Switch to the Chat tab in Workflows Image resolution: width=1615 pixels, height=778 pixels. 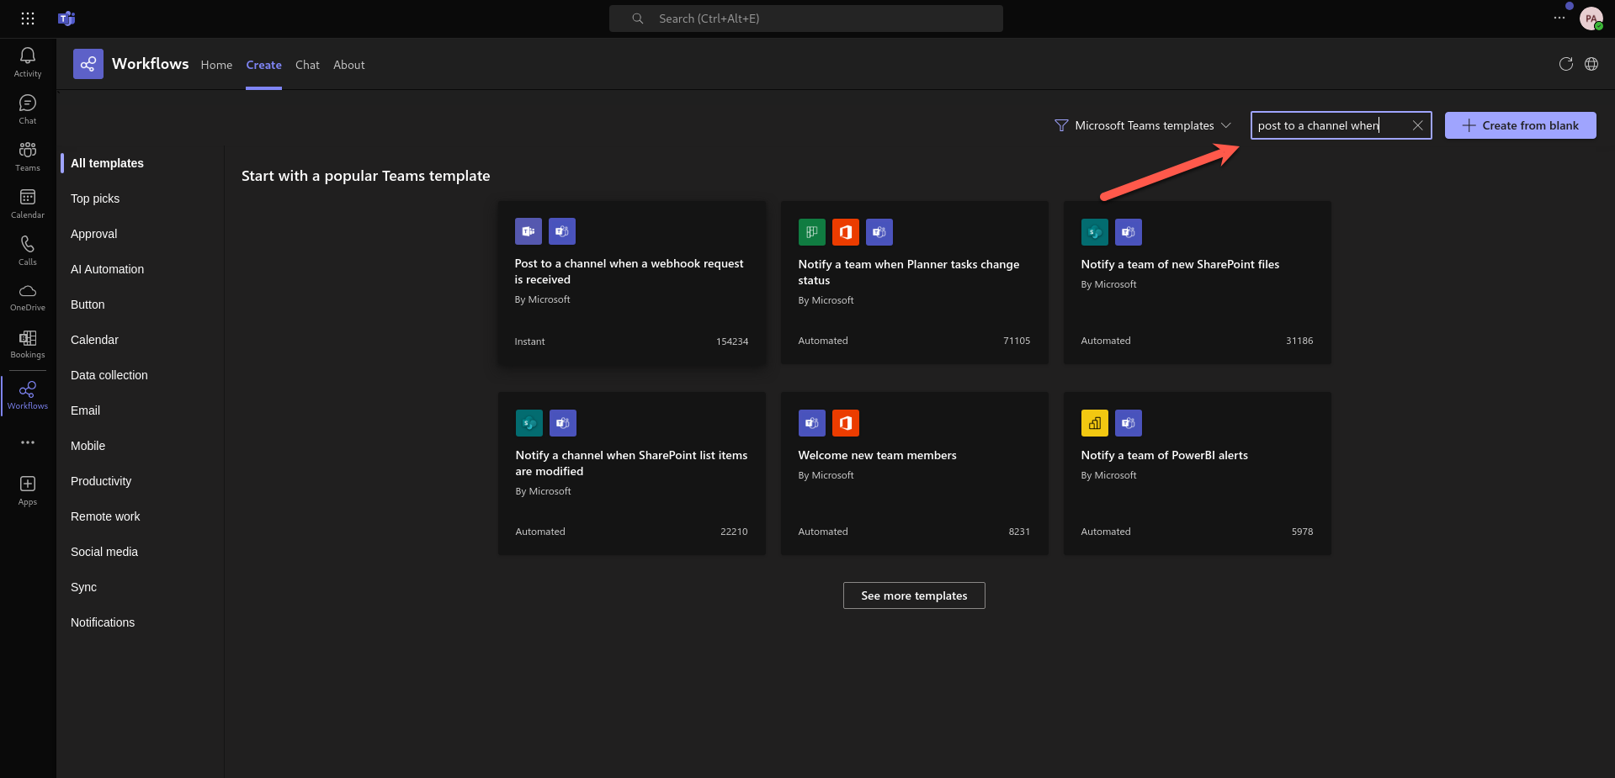coord(307,65)
